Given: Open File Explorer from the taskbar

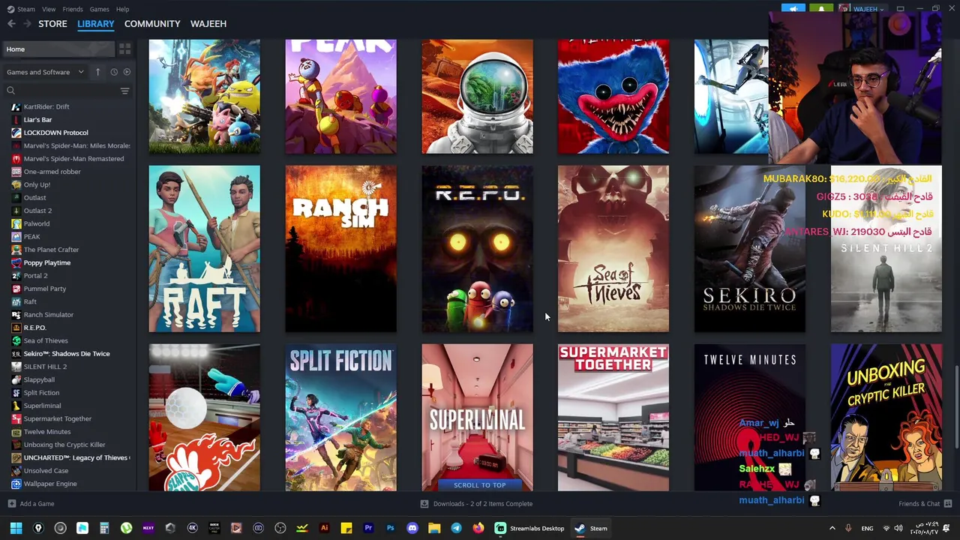Looking at the screenshot, I should click(x=434, y=528).
